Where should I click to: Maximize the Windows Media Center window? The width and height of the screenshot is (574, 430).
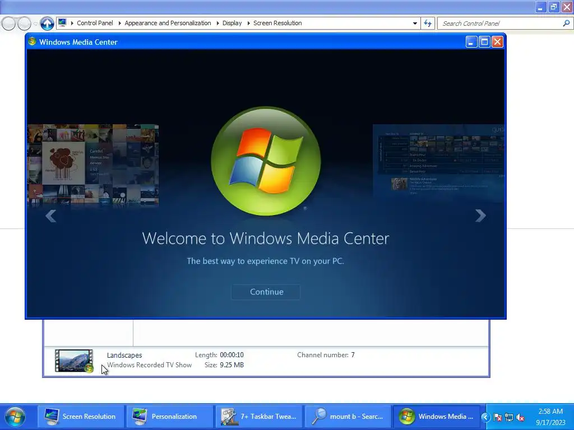484,42
